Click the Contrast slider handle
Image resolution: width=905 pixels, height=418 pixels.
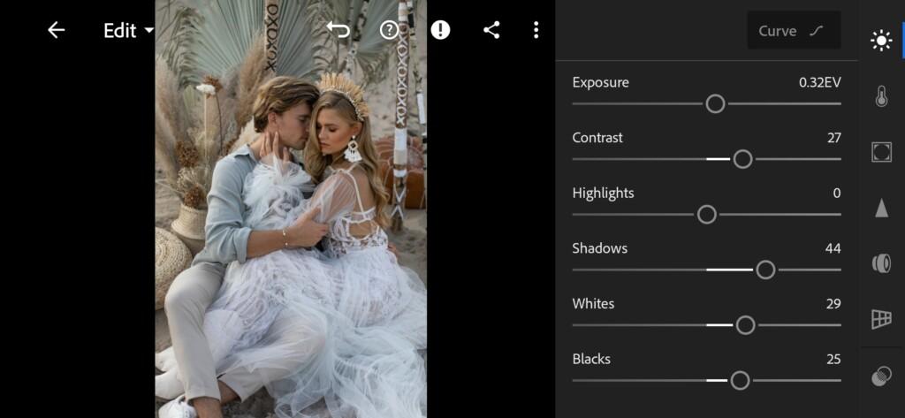coord(742,159)
